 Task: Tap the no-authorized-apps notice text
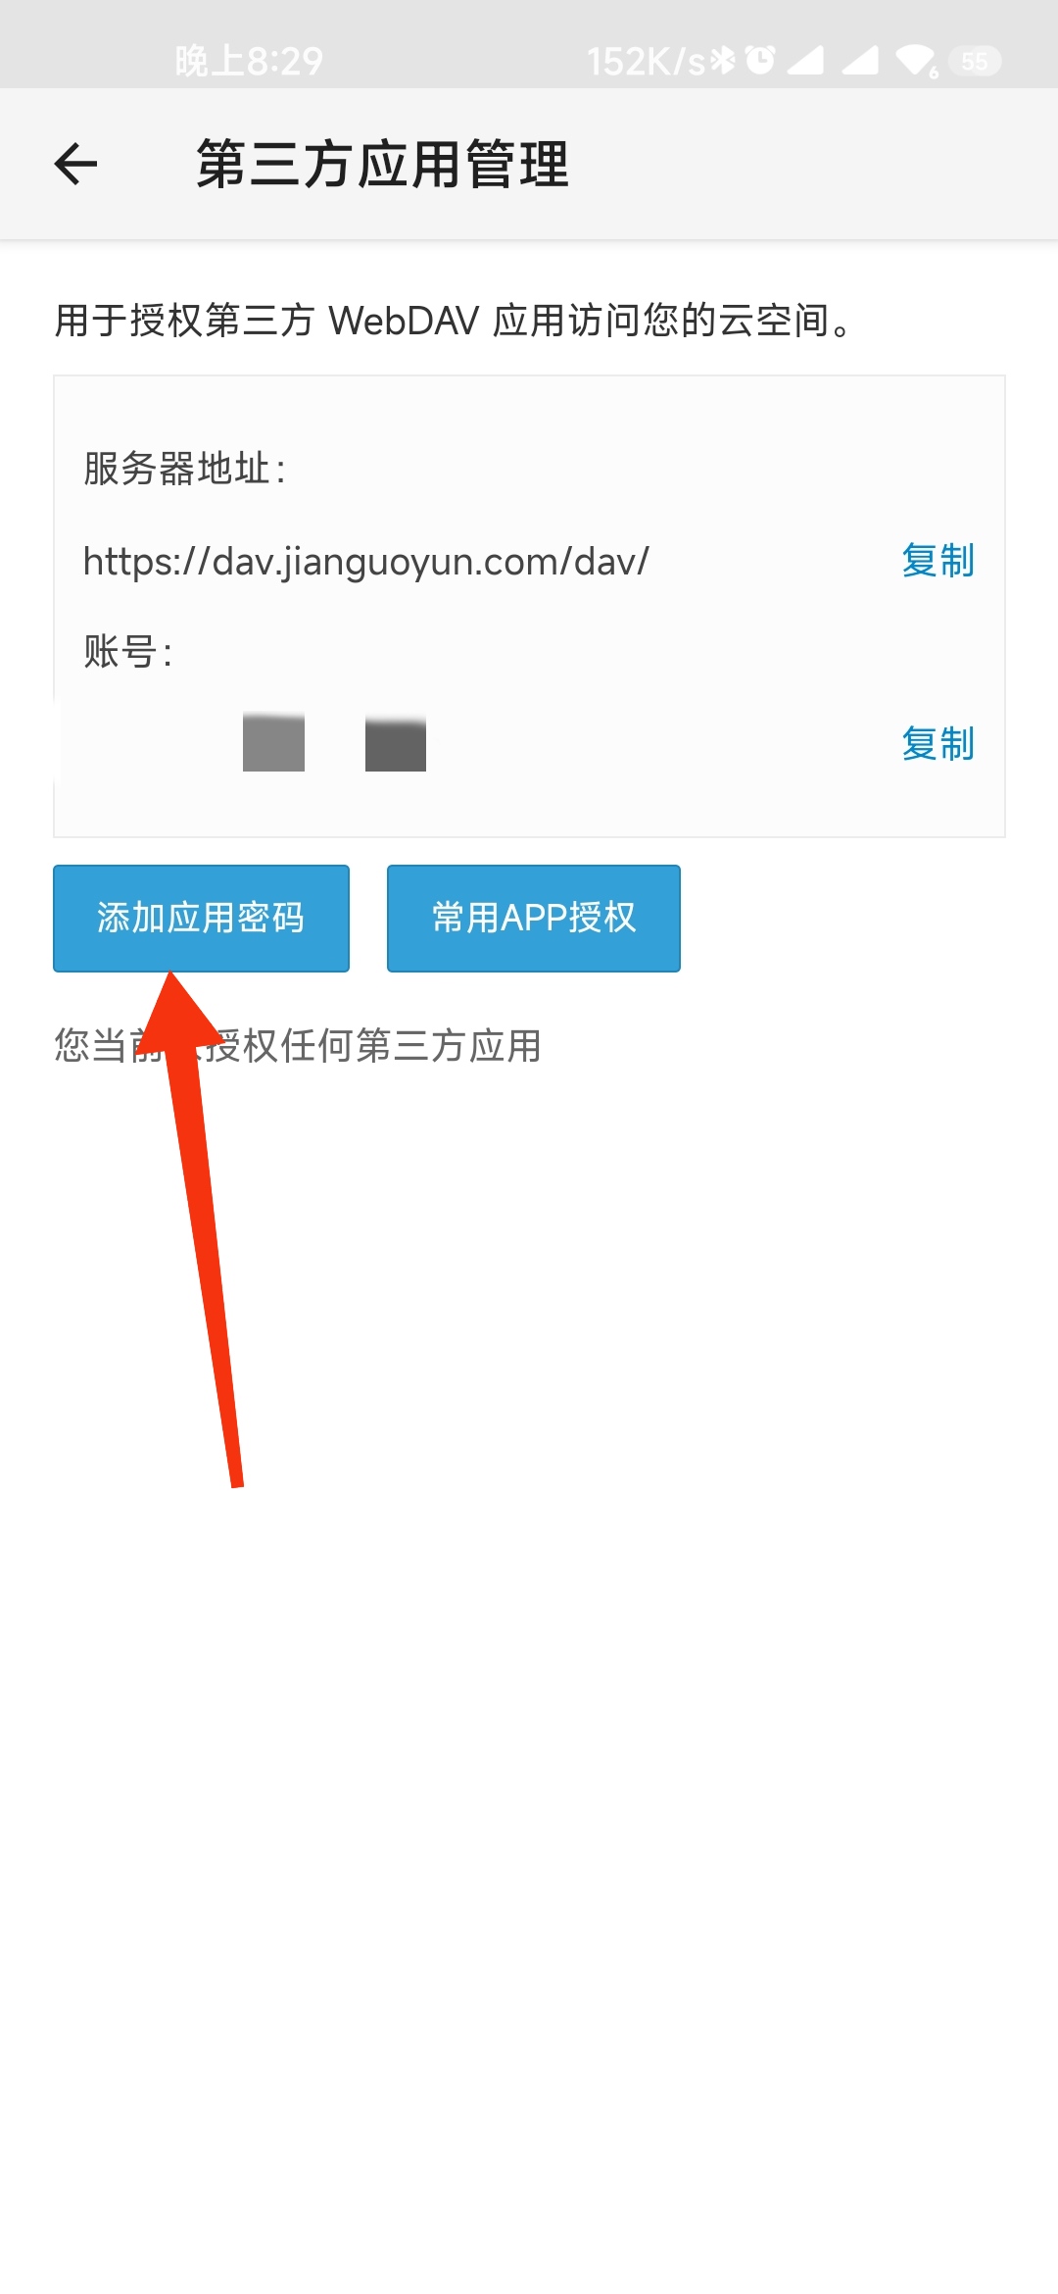pos(298,1046)
